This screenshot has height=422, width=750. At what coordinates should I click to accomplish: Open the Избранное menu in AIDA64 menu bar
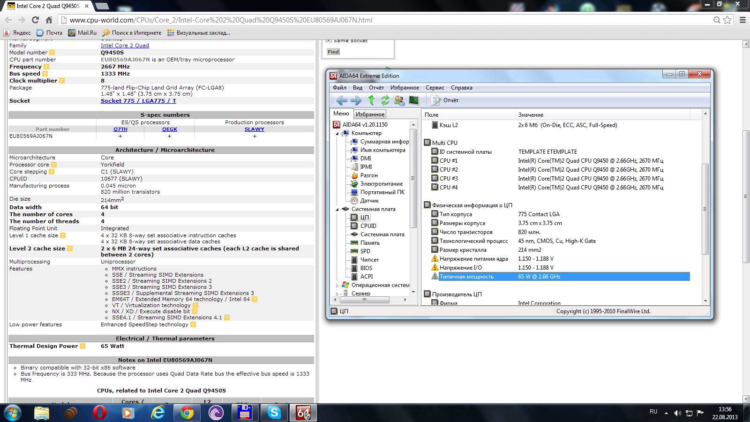tap(405, 88)
